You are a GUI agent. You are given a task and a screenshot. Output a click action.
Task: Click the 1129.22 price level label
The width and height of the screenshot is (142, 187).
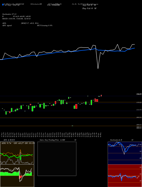tap(139, 102)
